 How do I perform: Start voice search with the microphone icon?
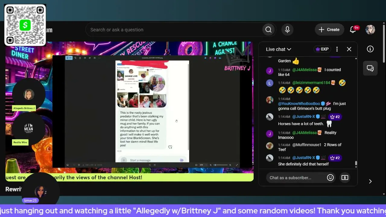287,30
